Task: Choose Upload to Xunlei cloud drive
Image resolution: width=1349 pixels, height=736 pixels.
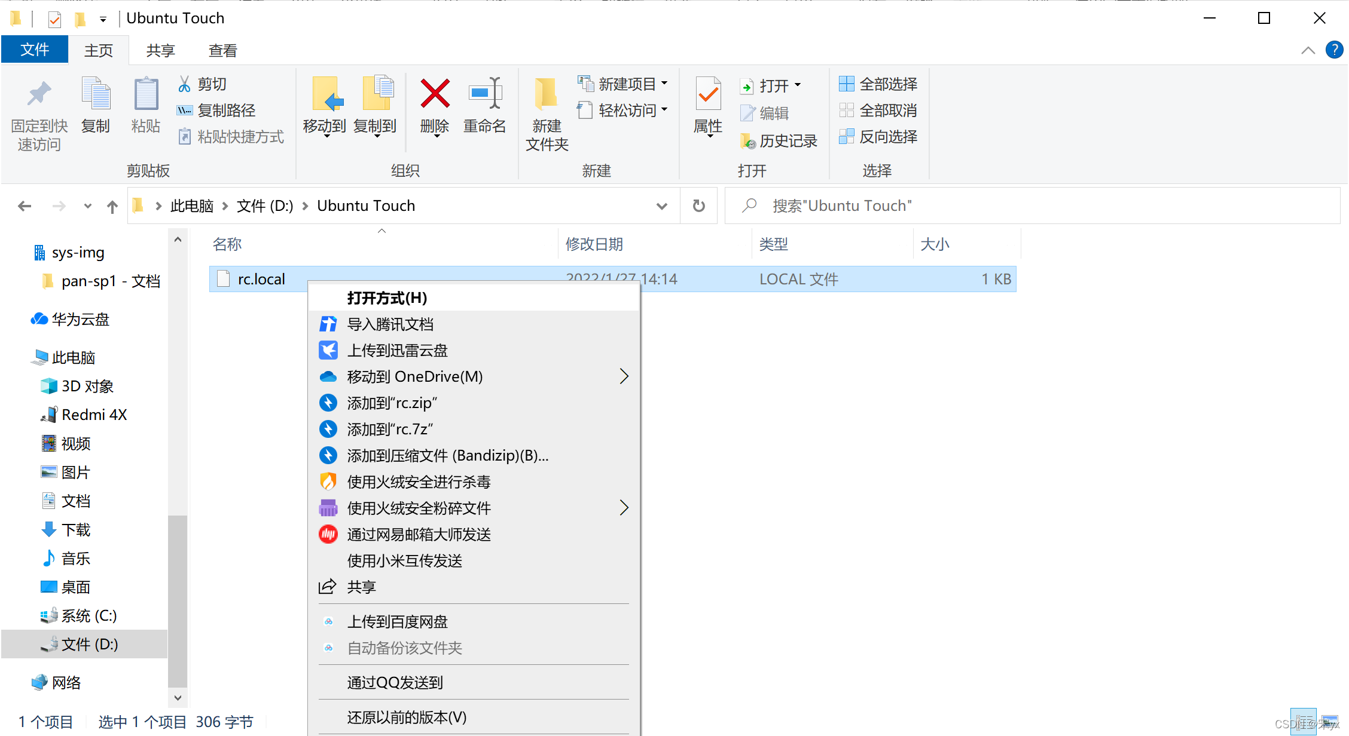Action: 474,351
